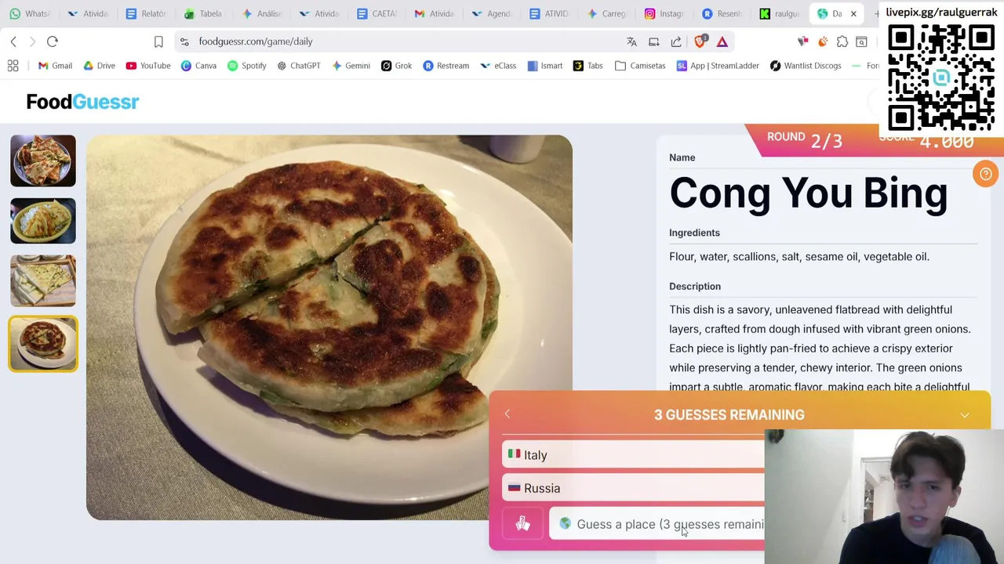Screen dimensions: 1004x564
Task: Switch to the Tabela browser tab
Action: click(203, 13)
